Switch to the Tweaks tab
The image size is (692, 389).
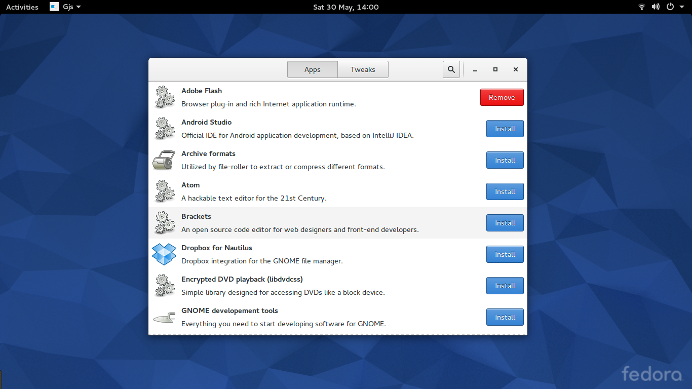point(363,69)
